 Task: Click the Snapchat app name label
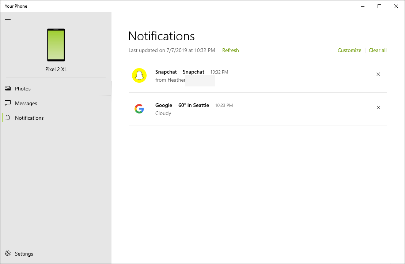(166, 72)
